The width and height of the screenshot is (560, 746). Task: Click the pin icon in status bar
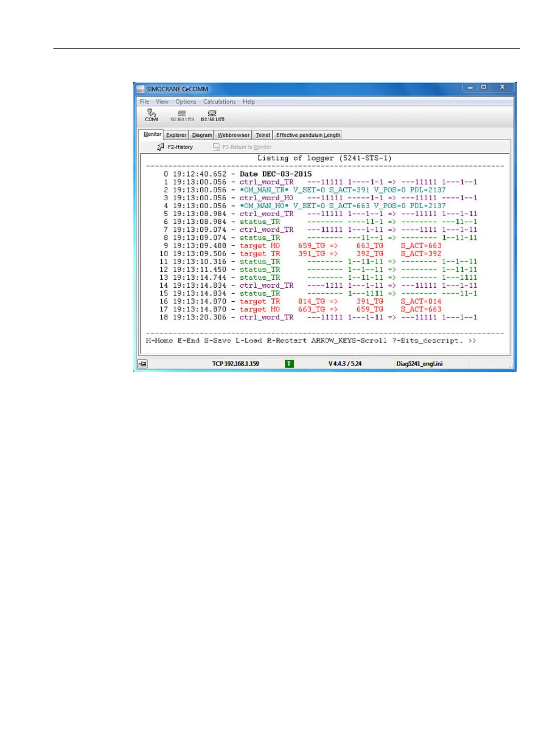(142, 364)
